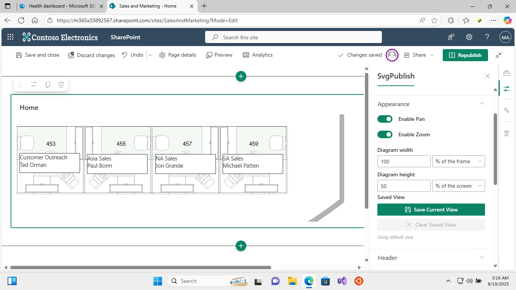Viewport: 516px width, 290px height.
Task: Click the page vertical scrollbar
Action: tap(366, 140)
